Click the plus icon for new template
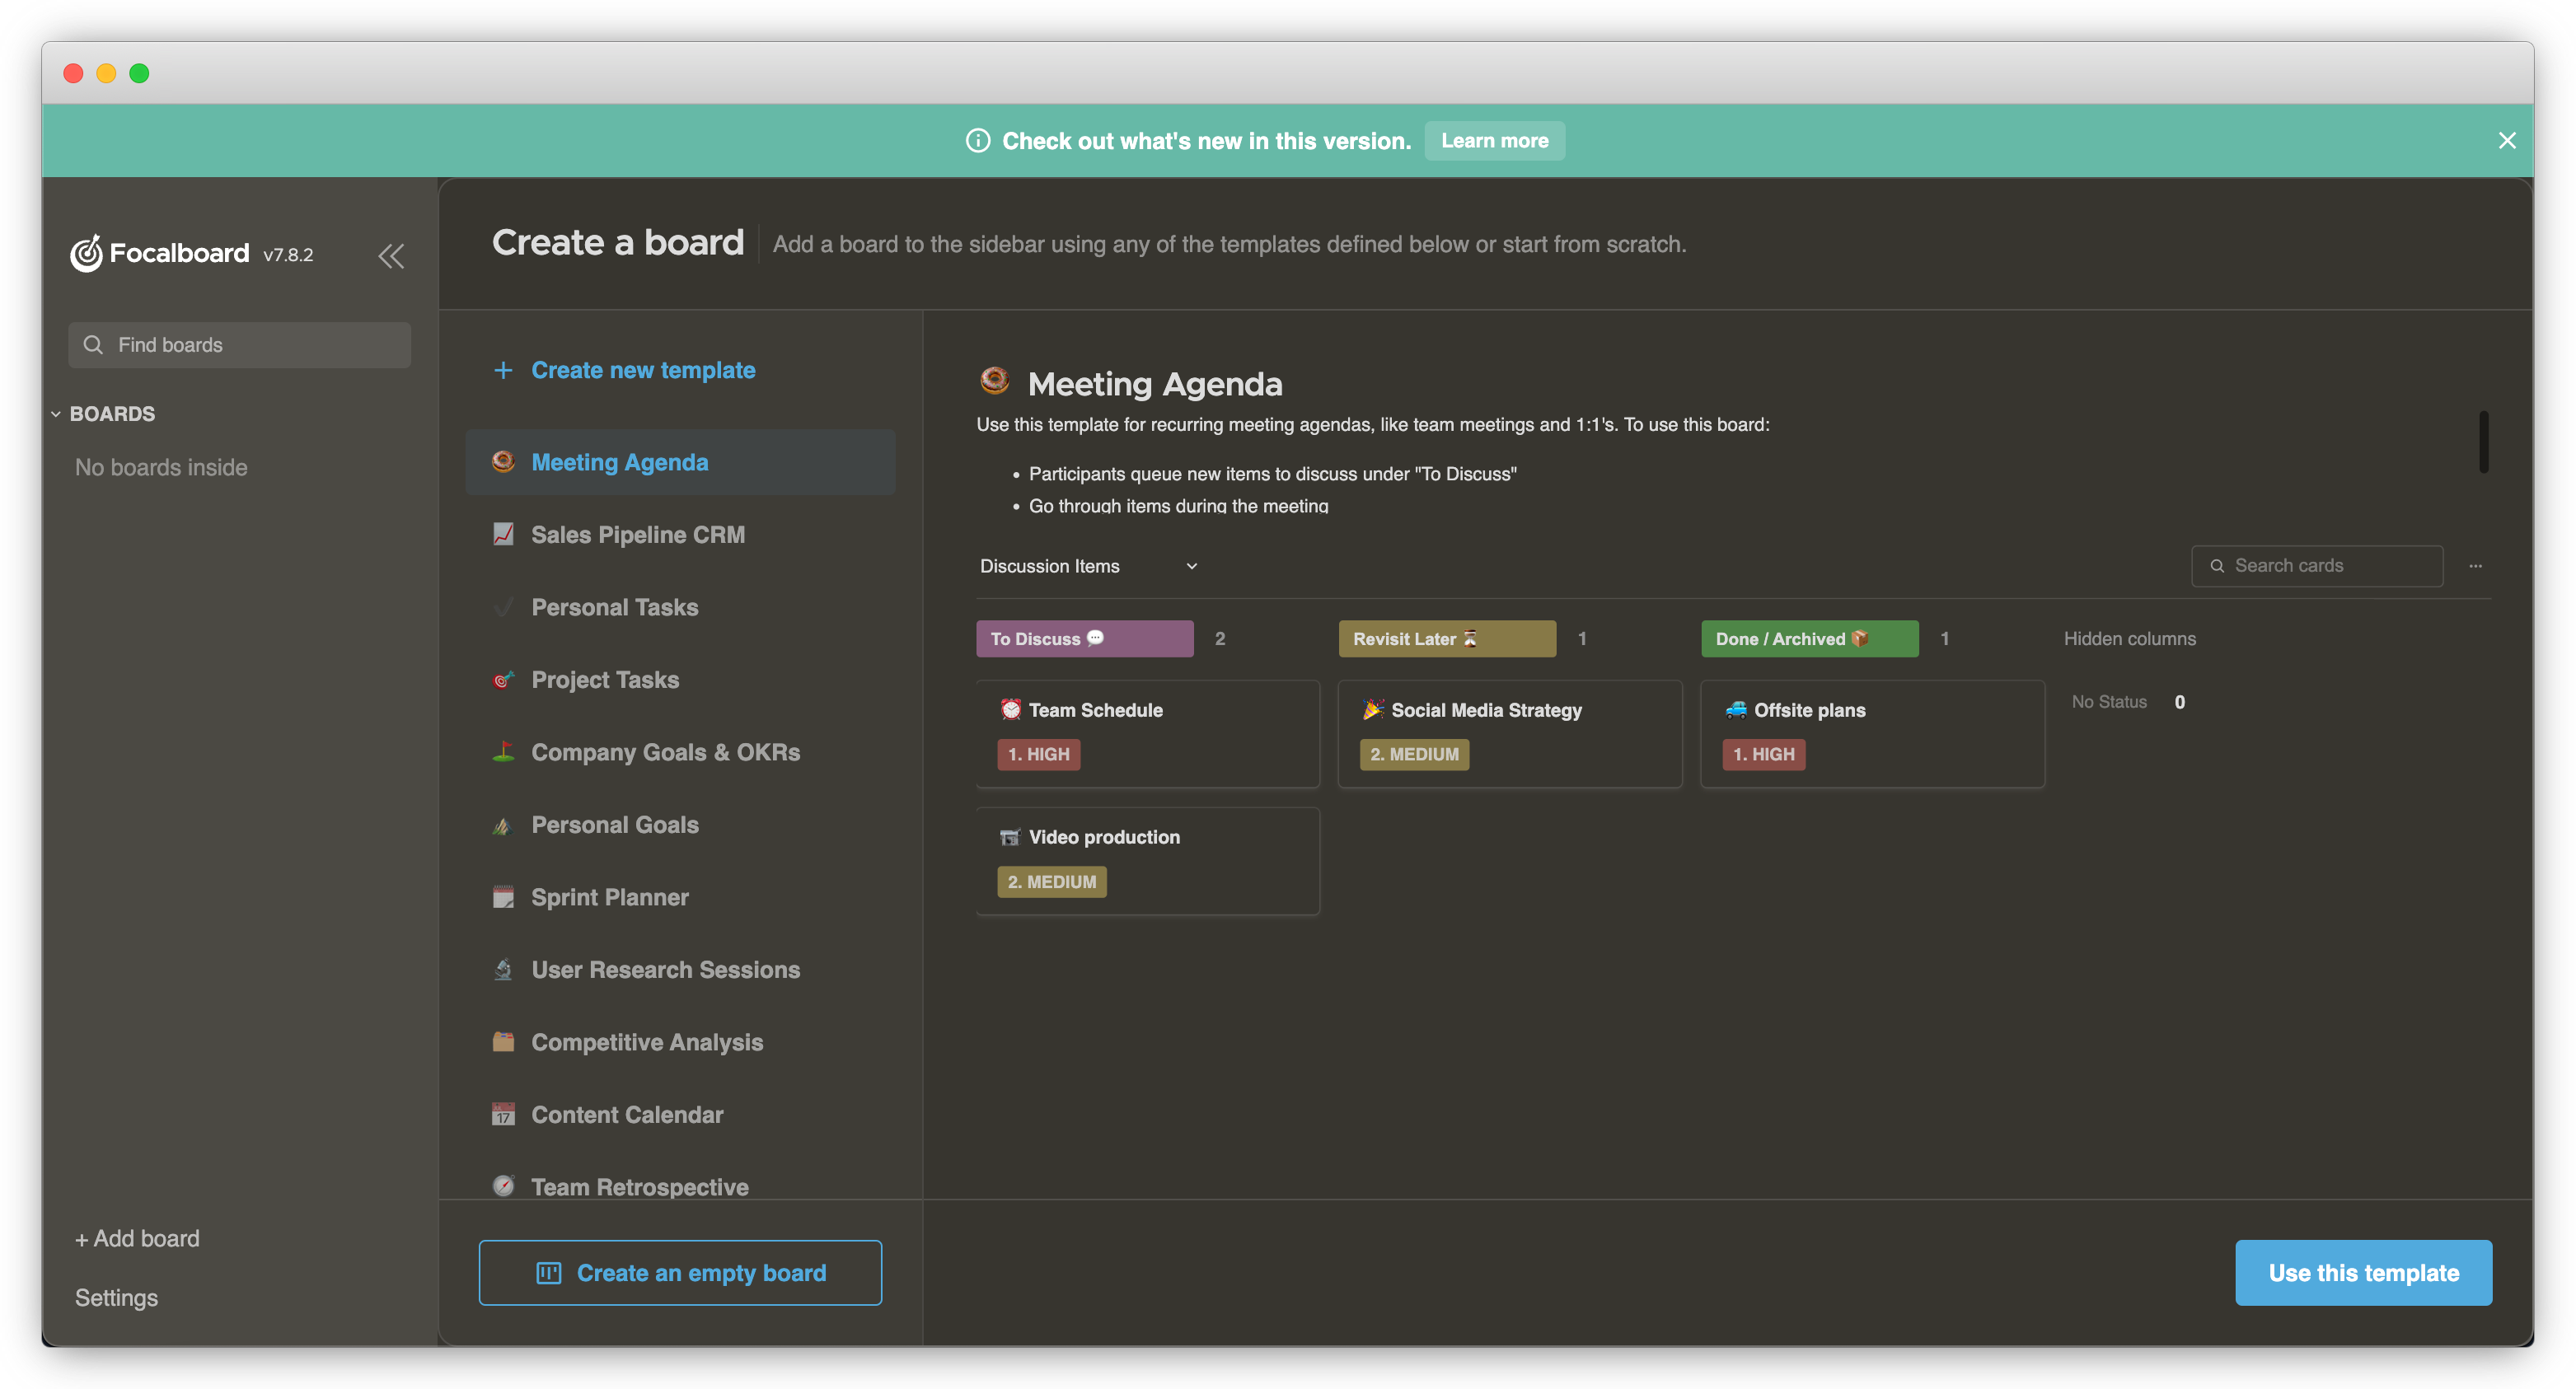The image size is (2576, 1389). [x=503, y=370]
